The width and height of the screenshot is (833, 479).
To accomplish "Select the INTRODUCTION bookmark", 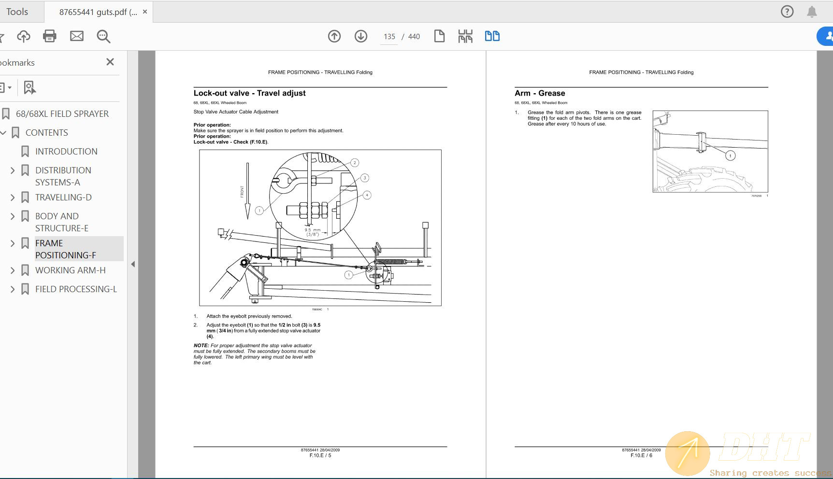I will [66, 151].
